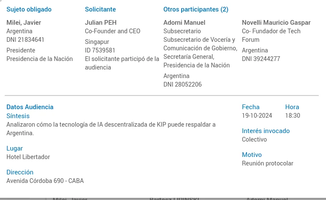Click the synthesis text about KIP
The height and width of the screenshot is (200, 326).
click(111, 125)
